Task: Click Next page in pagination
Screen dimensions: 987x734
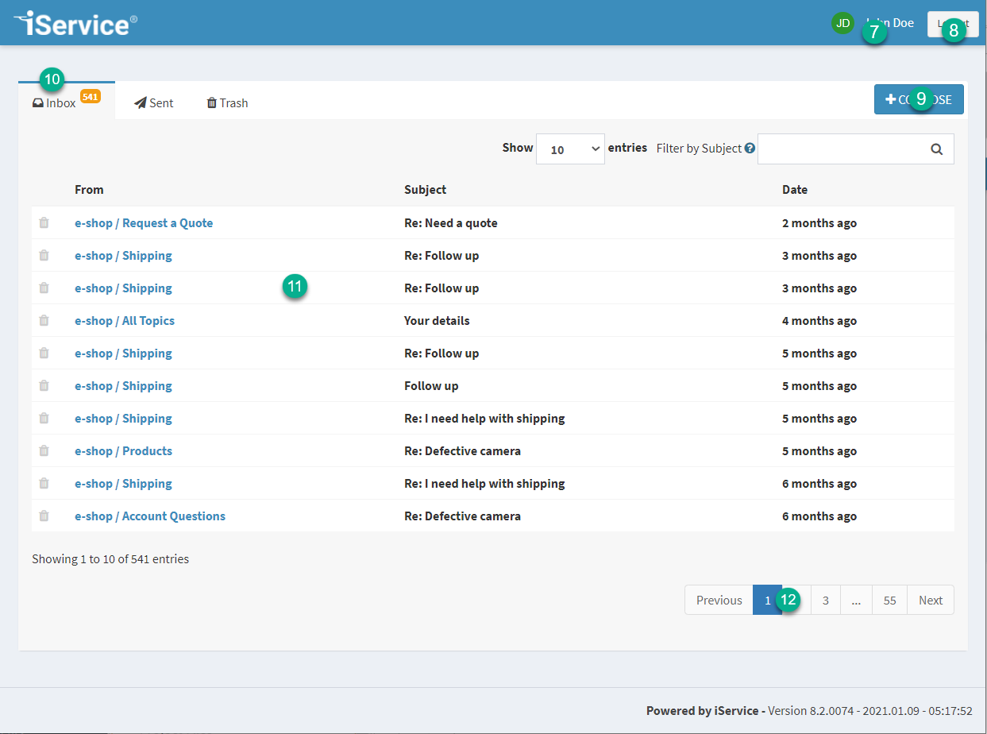Action: pos(931,601)
